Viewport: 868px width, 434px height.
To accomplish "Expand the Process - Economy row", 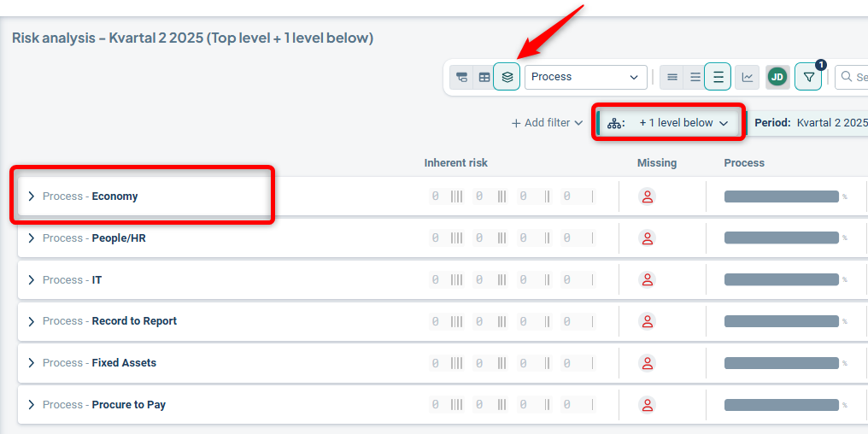I will [x=32, y=196].
